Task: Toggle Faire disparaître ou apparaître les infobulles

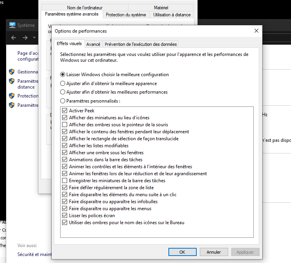Action: click(x=64, y=202)
